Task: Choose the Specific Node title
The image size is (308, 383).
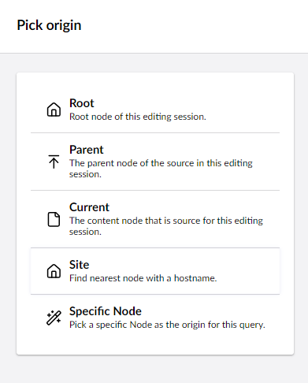Action: click(x=106, y=311)
